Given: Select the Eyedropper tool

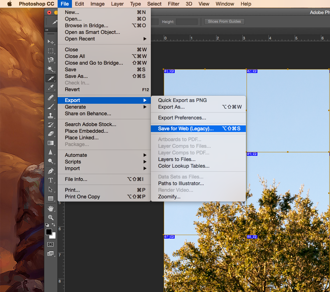Looking at the screenshot, I should [51, 87].
